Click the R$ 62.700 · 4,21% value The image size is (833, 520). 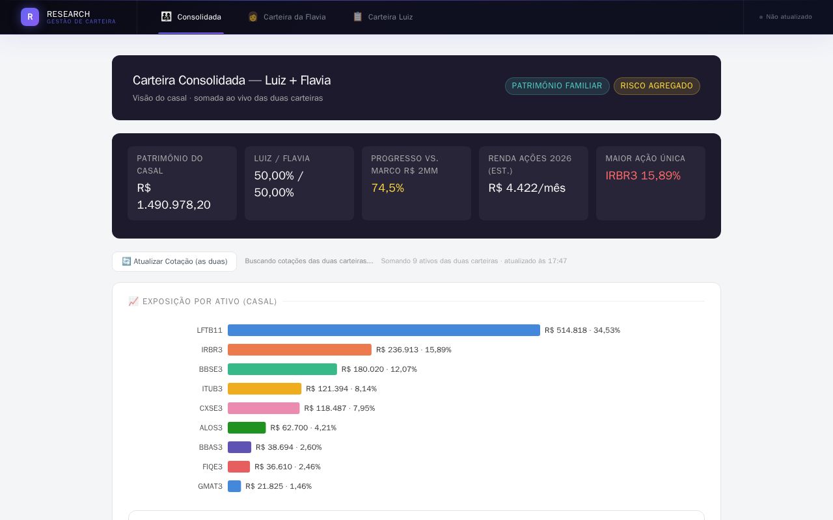pyautogui.click(x=303, y=428)
